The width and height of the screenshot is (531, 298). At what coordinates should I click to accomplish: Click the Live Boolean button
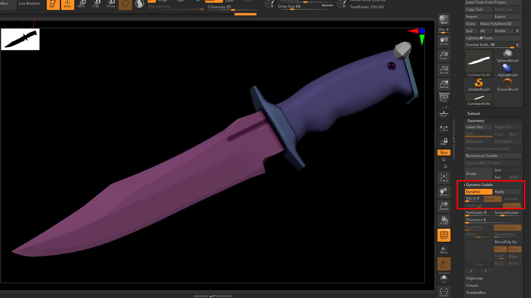point(29,4)
